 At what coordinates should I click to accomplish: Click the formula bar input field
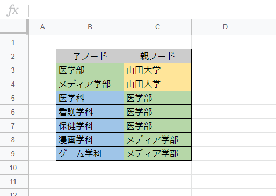pyautogui.click(x=152, y=11)
